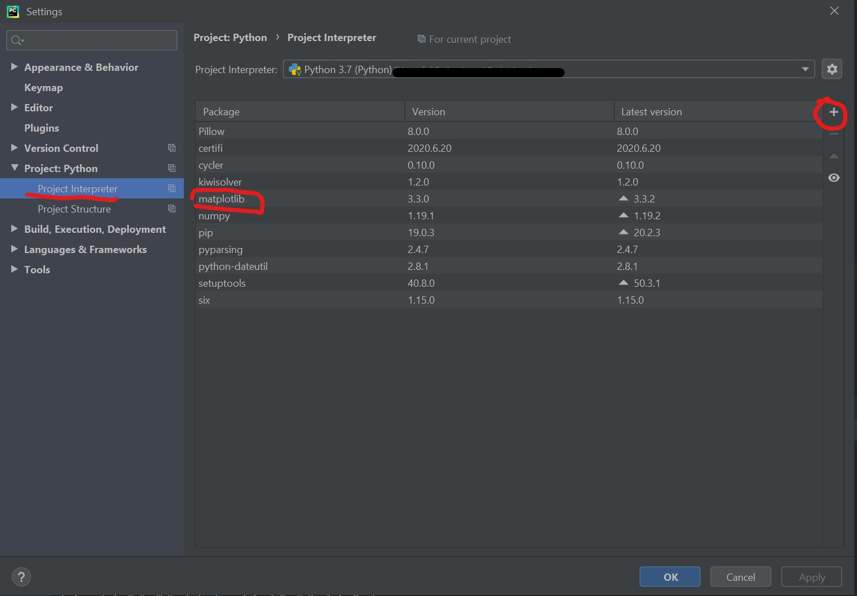The width and height of the screenshot is (857, 596).
Task: Click the Python interpreter logo icon
Action: [295, 69]
